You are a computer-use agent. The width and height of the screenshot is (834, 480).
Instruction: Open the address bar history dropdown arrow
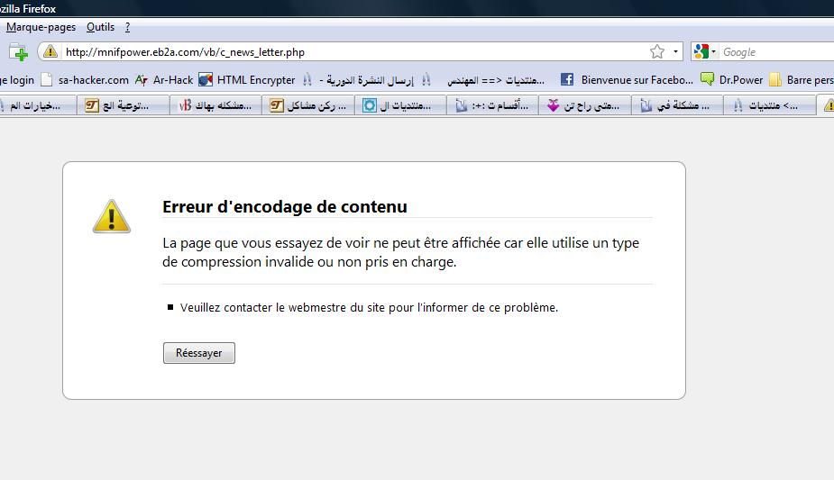click(676, 52)
